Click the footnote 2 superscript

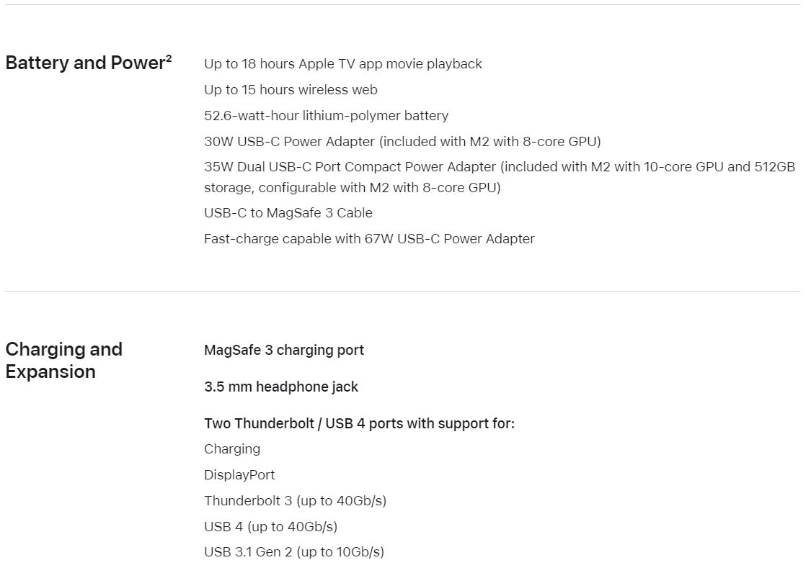pos(169,58)
